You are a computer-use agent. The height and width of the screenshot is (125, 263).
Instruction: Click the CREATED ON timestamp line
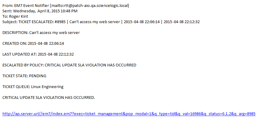click(33, 44)
